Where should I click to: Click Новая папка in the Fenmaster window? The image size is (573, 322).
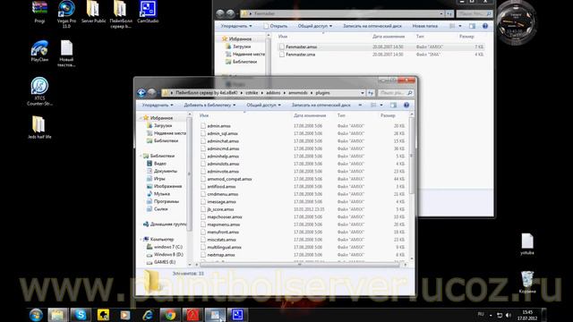point(424,26)
